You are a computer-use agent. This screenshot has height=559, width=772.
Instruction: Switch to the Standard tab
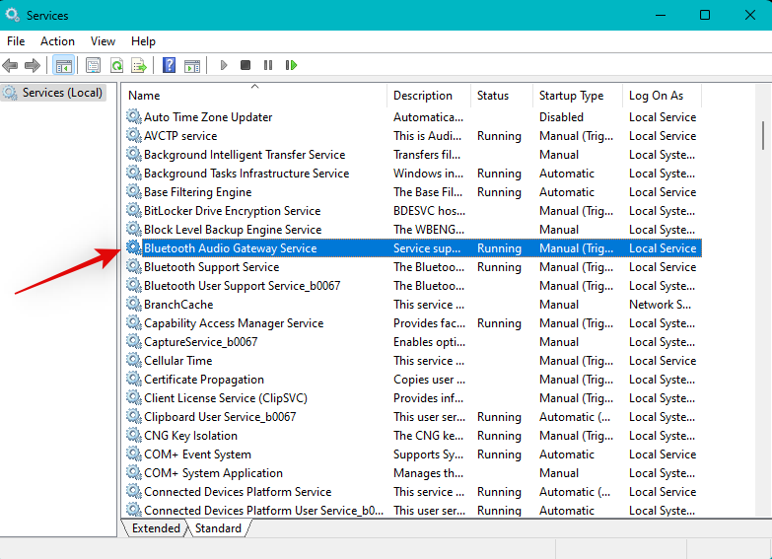pos(218,528)
